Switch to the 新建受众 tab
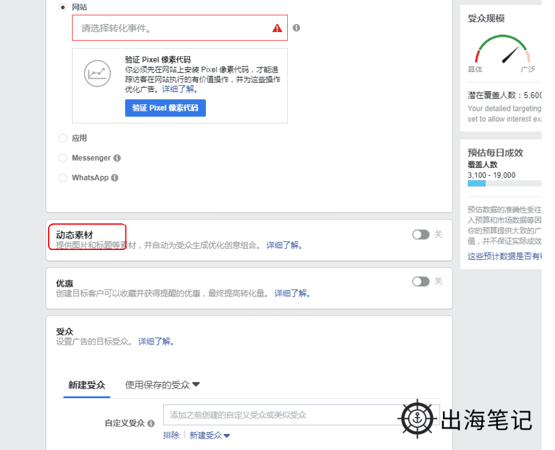Image resolution: width=555 pixels, height=450 pixels. tap(87, 385)
